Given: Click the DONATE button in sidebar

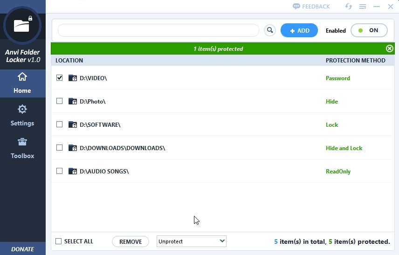Looking at the screenshot, I should coord(22,249).
